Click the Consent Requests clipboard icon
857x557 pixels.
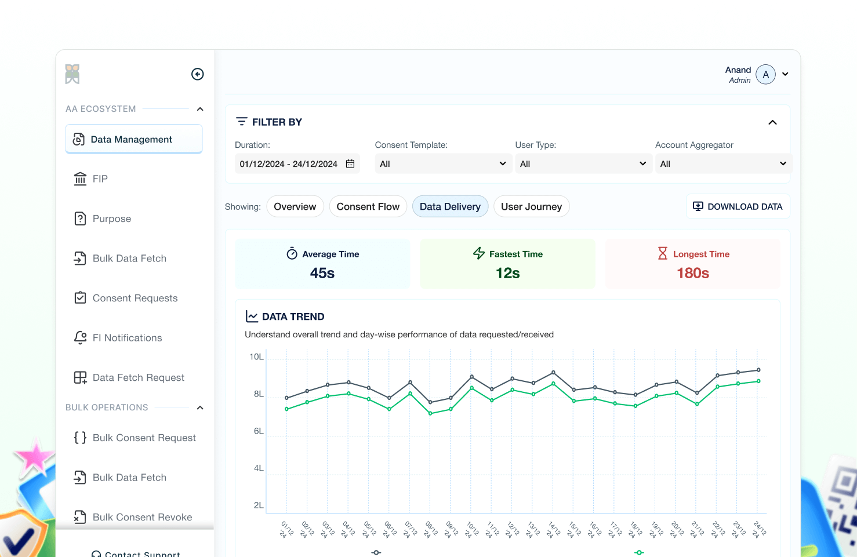pyautogui.click(x=80, y=298)
